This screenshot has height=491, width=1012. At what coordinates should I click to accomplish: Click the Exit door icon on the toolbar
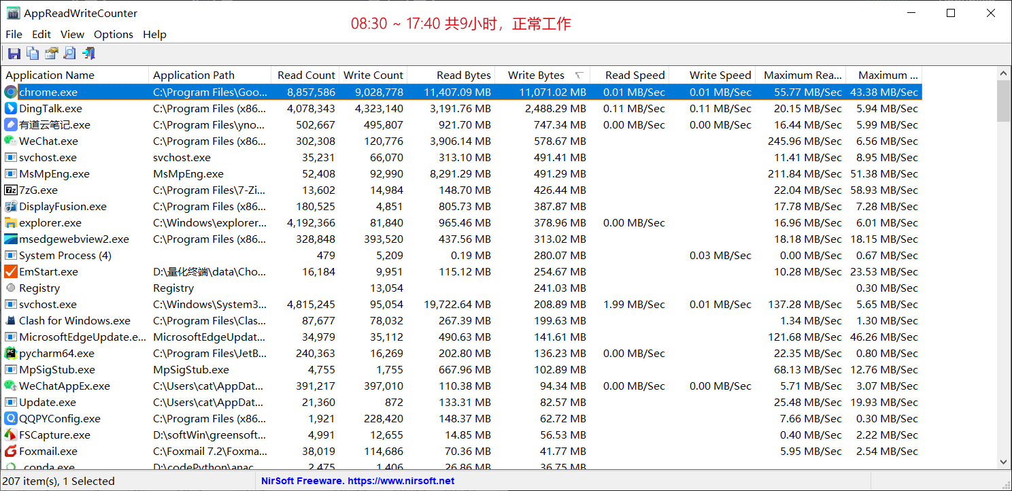(x=88, y=53)
